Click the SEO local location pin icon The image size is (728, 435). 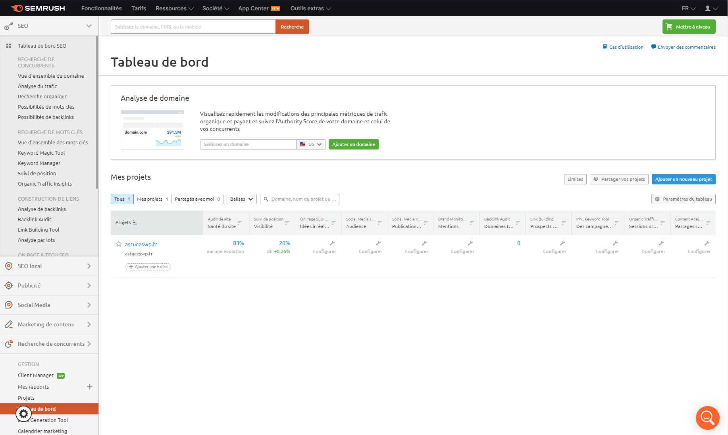(x=9, y=266)
